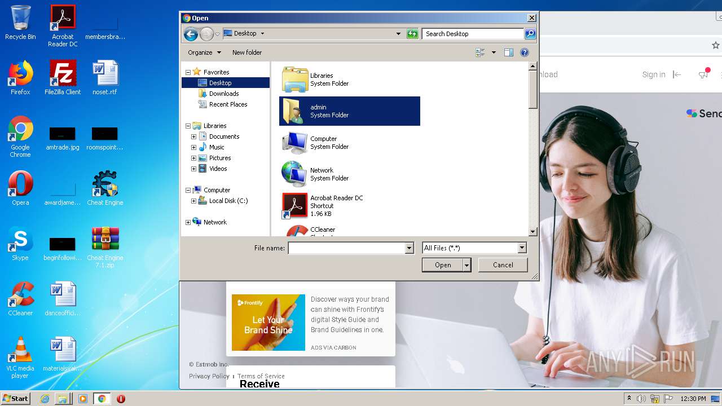Click the Open button
The height and width of the screenshot is (406, 722).
tap(443, 265)
